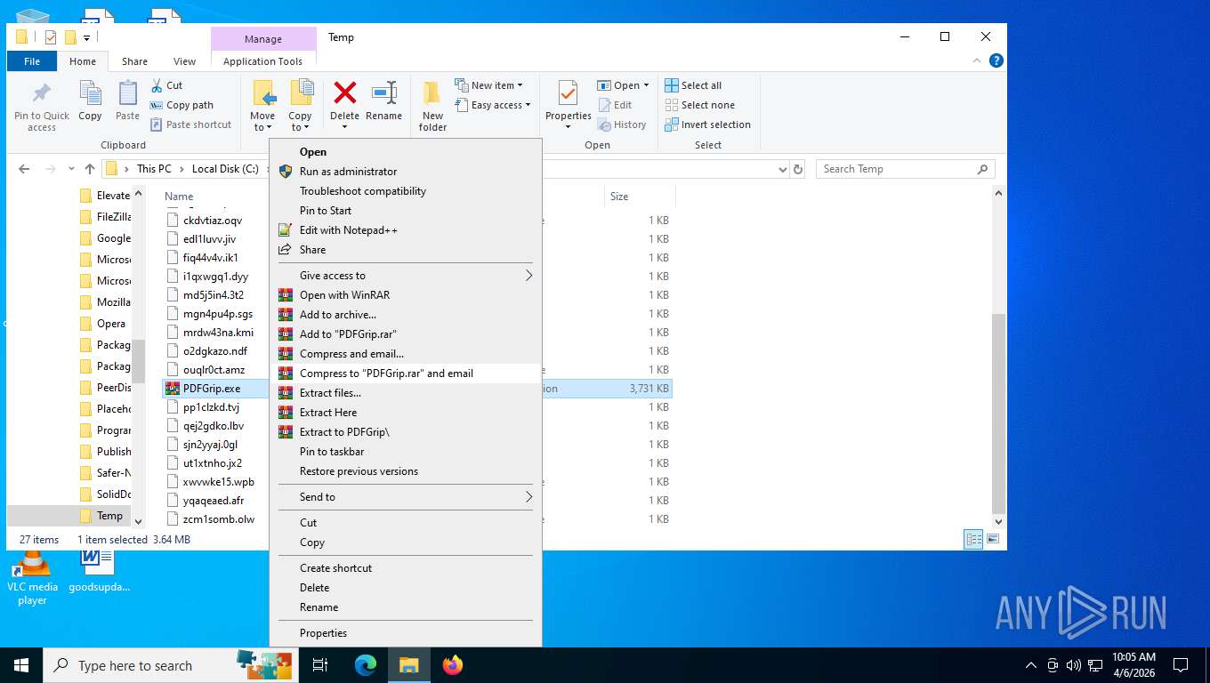
Task: Open the Application Tools tab
Action: pos(262,61)
